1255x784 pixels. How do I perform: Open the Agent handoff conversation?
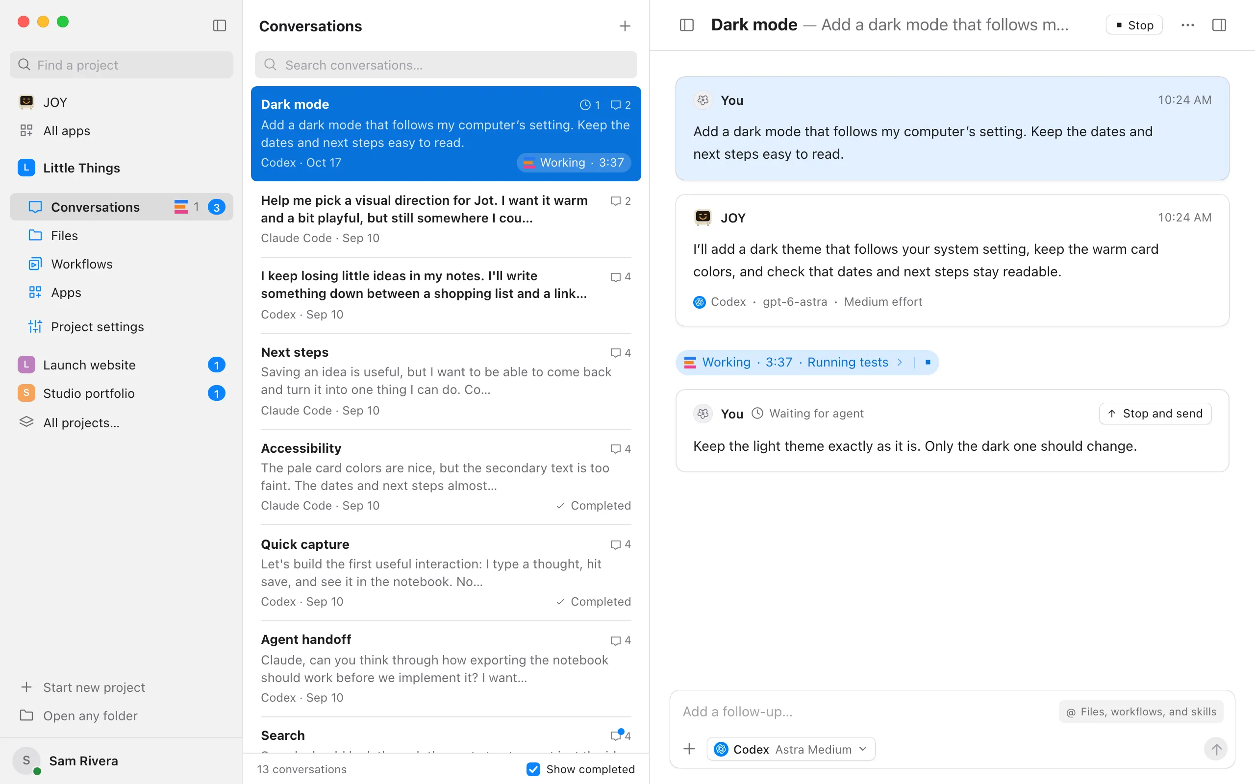[x=446, y=669]
